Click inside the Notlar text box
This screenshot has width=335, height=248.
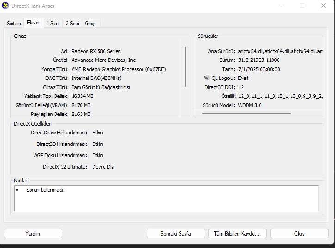click(x=167, y=198)
